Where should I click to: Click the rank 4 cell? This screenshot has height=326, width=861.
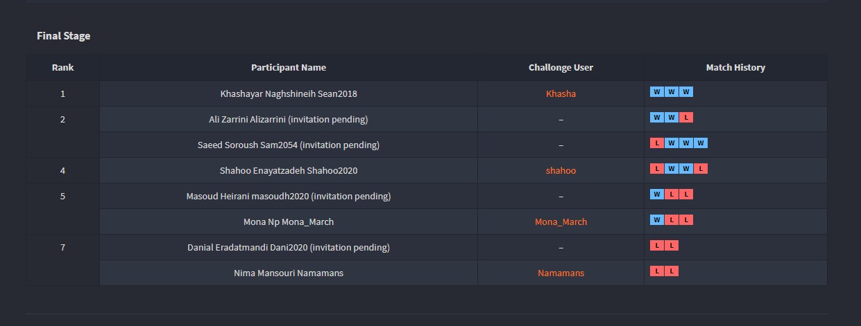click(62, 171)
